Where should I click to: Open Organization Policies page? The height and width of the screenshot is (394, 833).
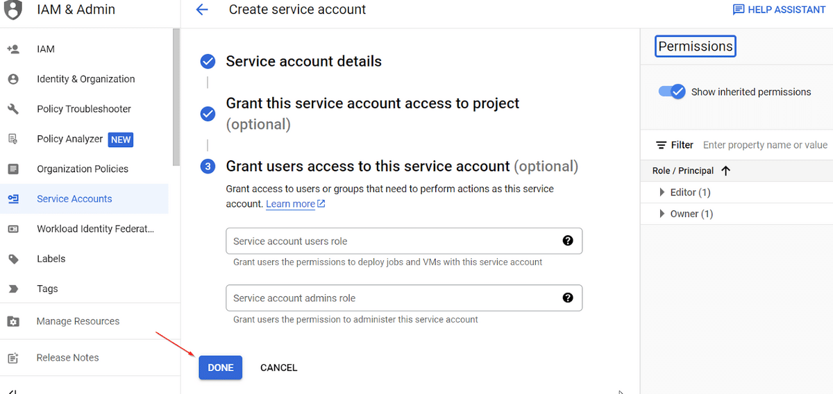(x=83, y=169)
